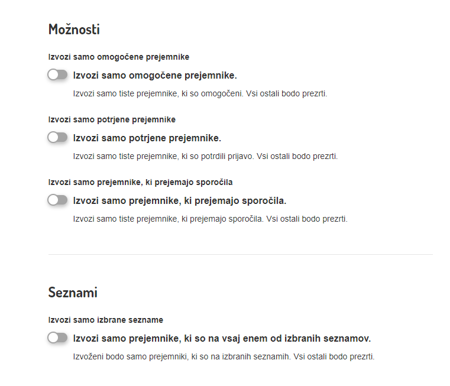Click the 'Seznami' section heading

[72, 292]
